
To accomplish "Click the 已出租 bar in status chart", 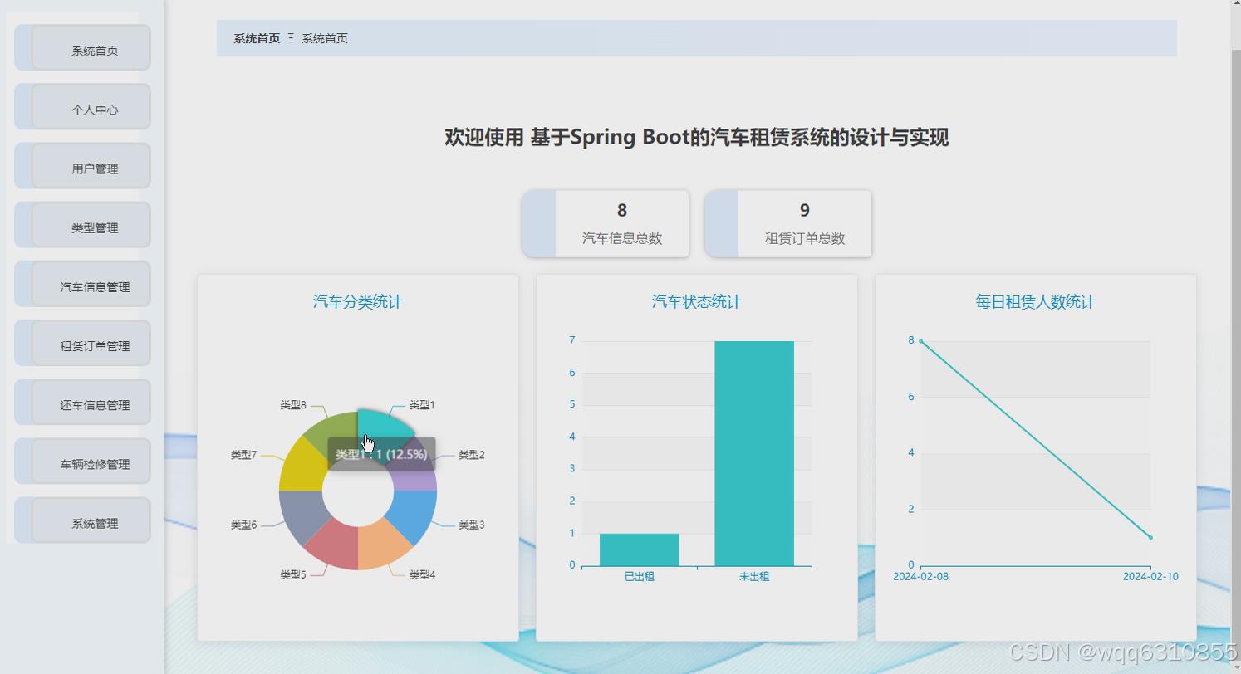I will coord(640,549).
